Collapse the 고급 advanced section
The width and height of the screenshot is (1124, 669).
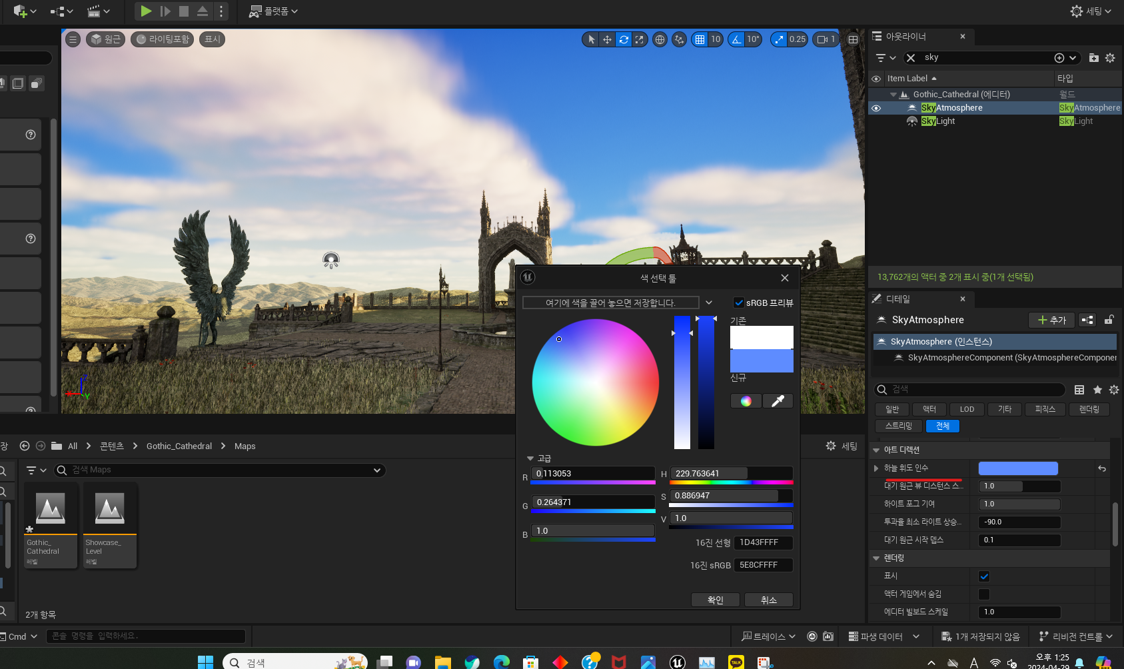click(530, 458)
